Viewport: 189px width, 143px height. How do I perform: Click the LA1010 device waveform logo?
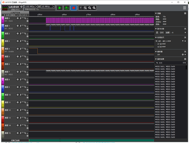[5, 8]
